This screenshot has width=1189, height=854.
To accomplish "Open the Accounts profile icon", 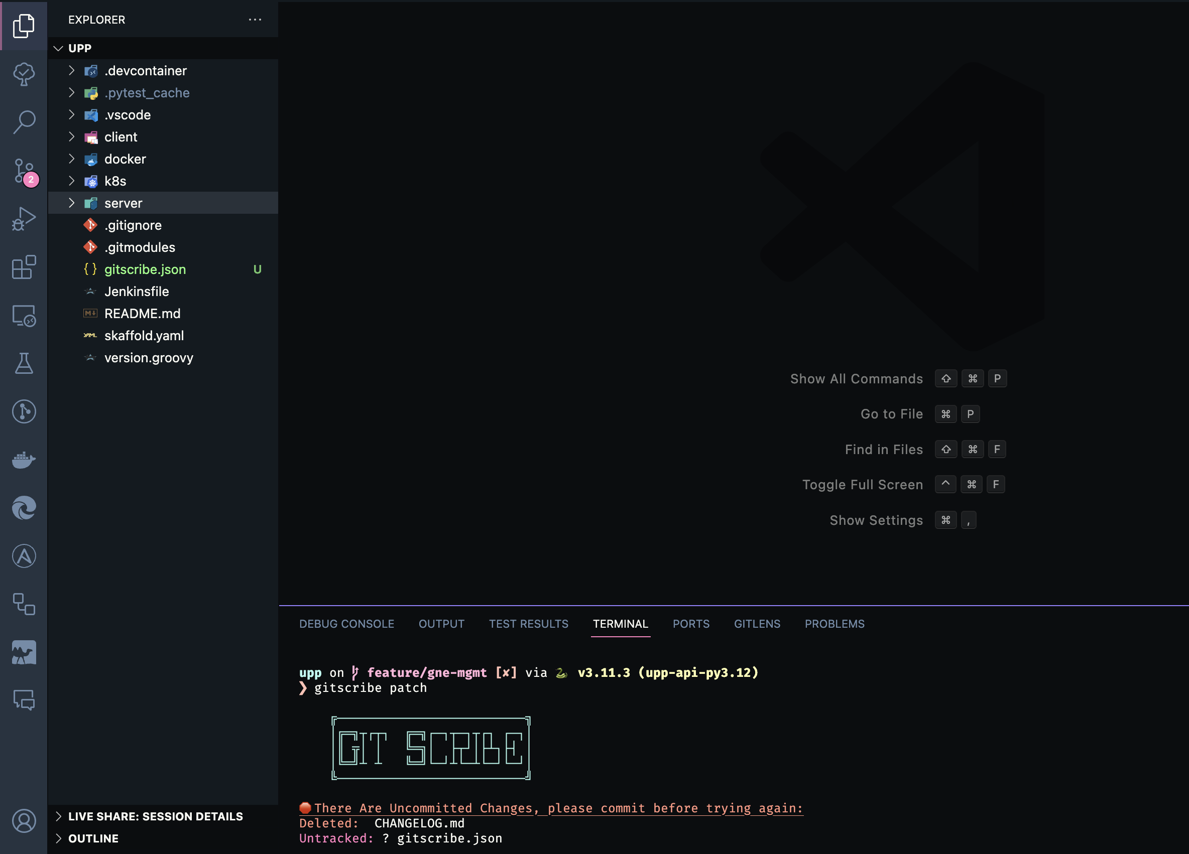I will click(24, 821).
